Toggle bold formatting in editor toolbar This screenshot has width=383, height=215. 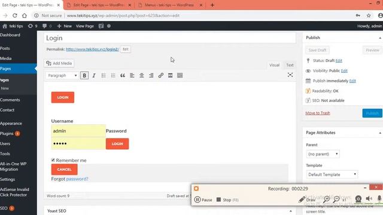84,76
